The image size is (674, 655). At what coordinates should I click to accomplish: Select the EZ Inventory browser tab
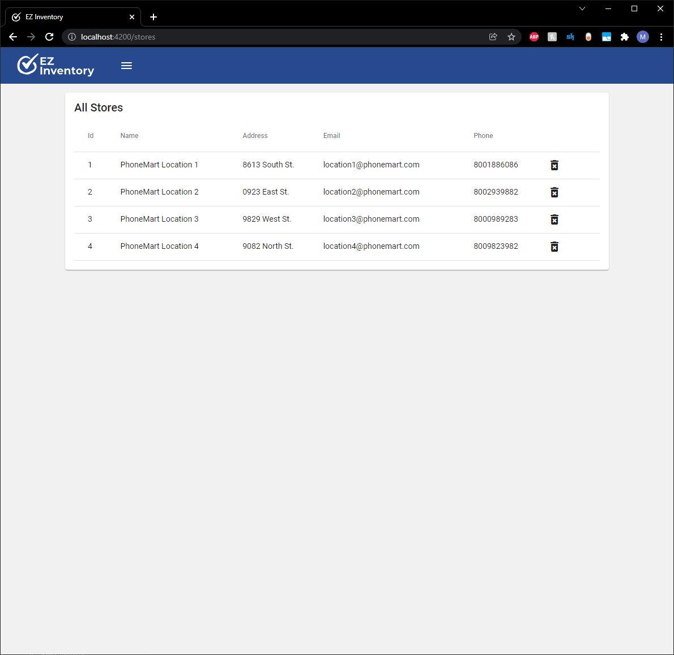pyautogui.click(x=68, y=16)
